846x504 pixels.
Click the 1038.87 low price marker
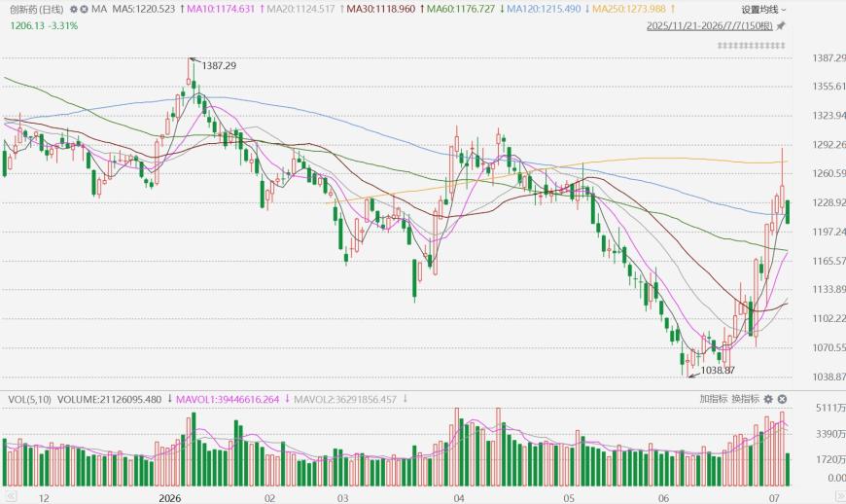point(718,371)
